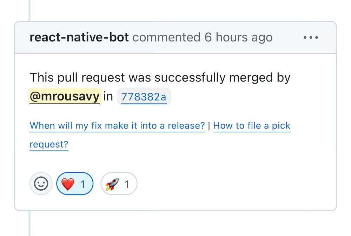Toggle the rocket reaction pill
351x236 pixels.
pyautogui.click(x=119, y=184)
